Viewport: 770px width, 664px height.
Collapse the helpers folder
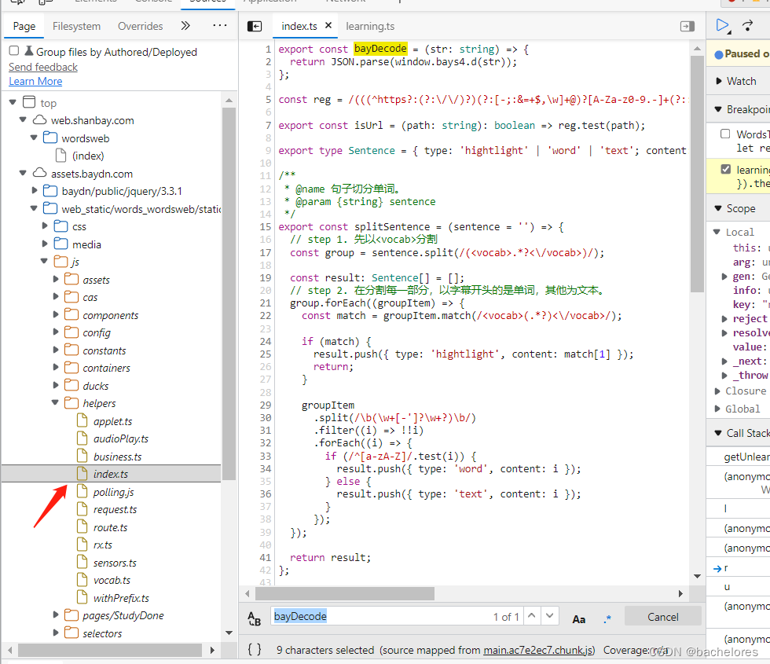point(55,402)
